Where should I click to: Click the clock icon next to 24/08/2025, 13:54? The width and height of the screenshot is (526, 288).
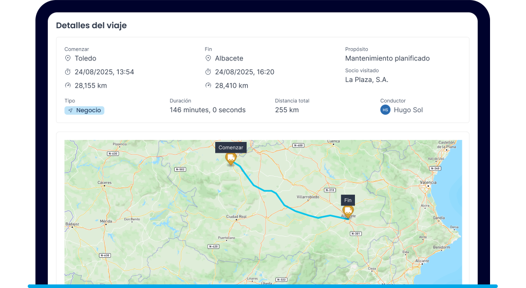(x=68, y=72)
